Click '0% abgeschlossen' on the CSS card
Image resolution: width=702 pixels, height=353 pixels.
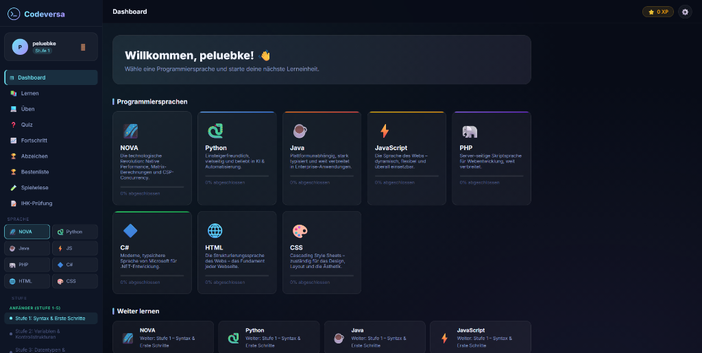pyautogui.click(x=310, y=282)
